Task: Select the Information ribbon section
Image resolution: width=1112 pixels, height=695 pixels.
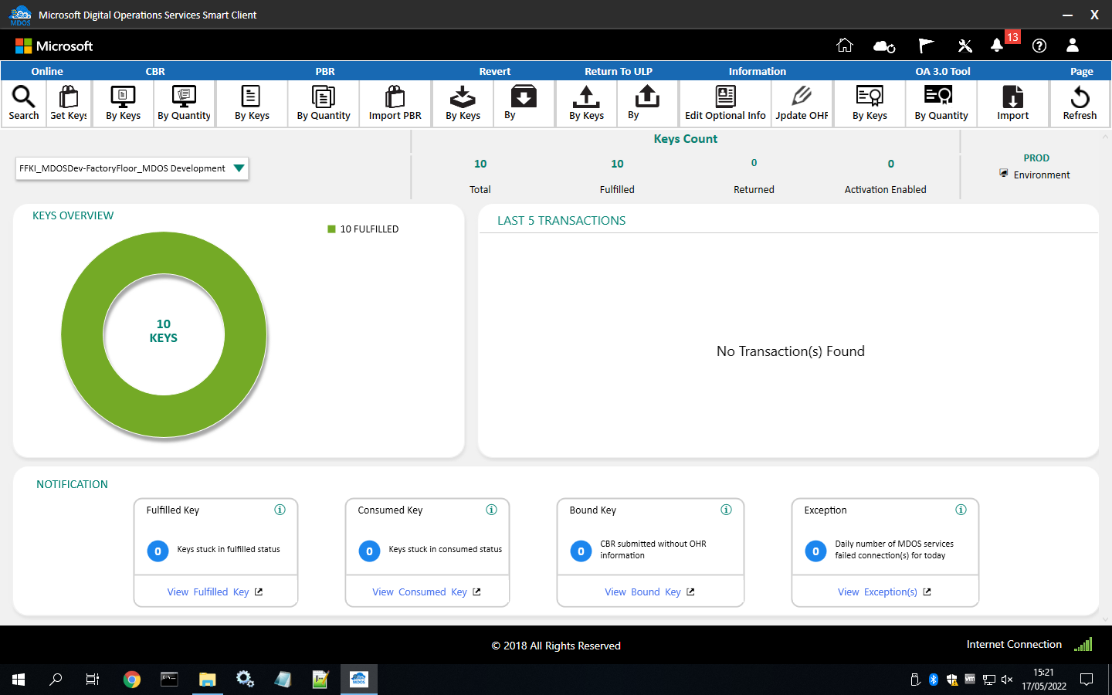Action: pyautogui.click(x=758, y=70)
